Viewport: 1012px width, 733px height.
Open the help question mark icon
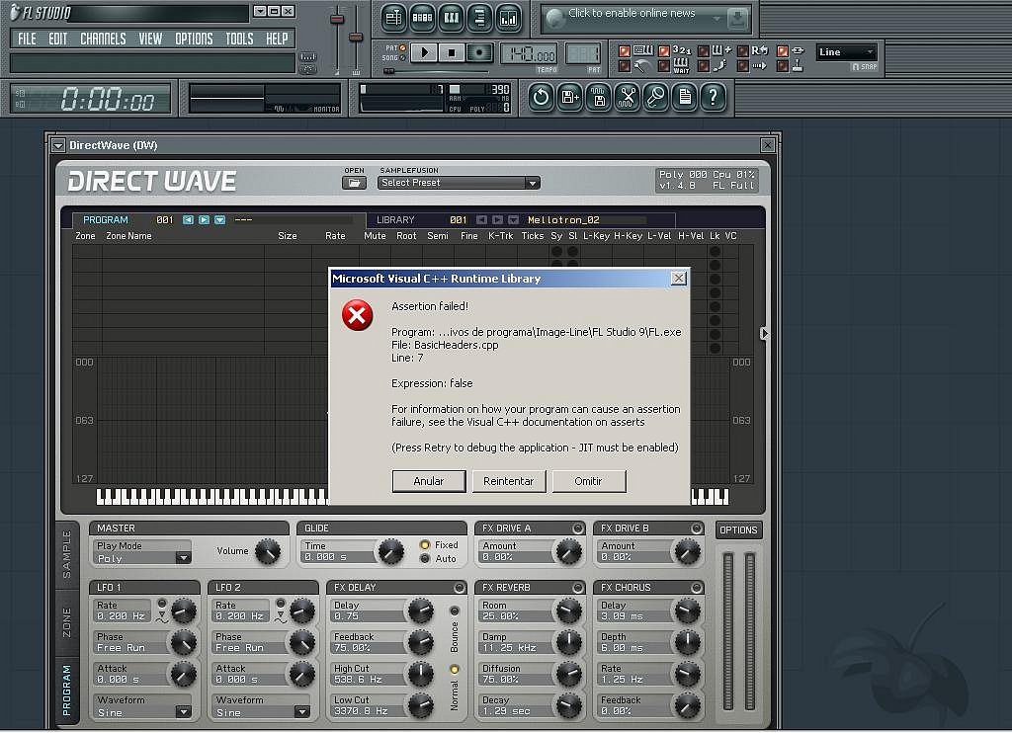(x=713, y=97)
